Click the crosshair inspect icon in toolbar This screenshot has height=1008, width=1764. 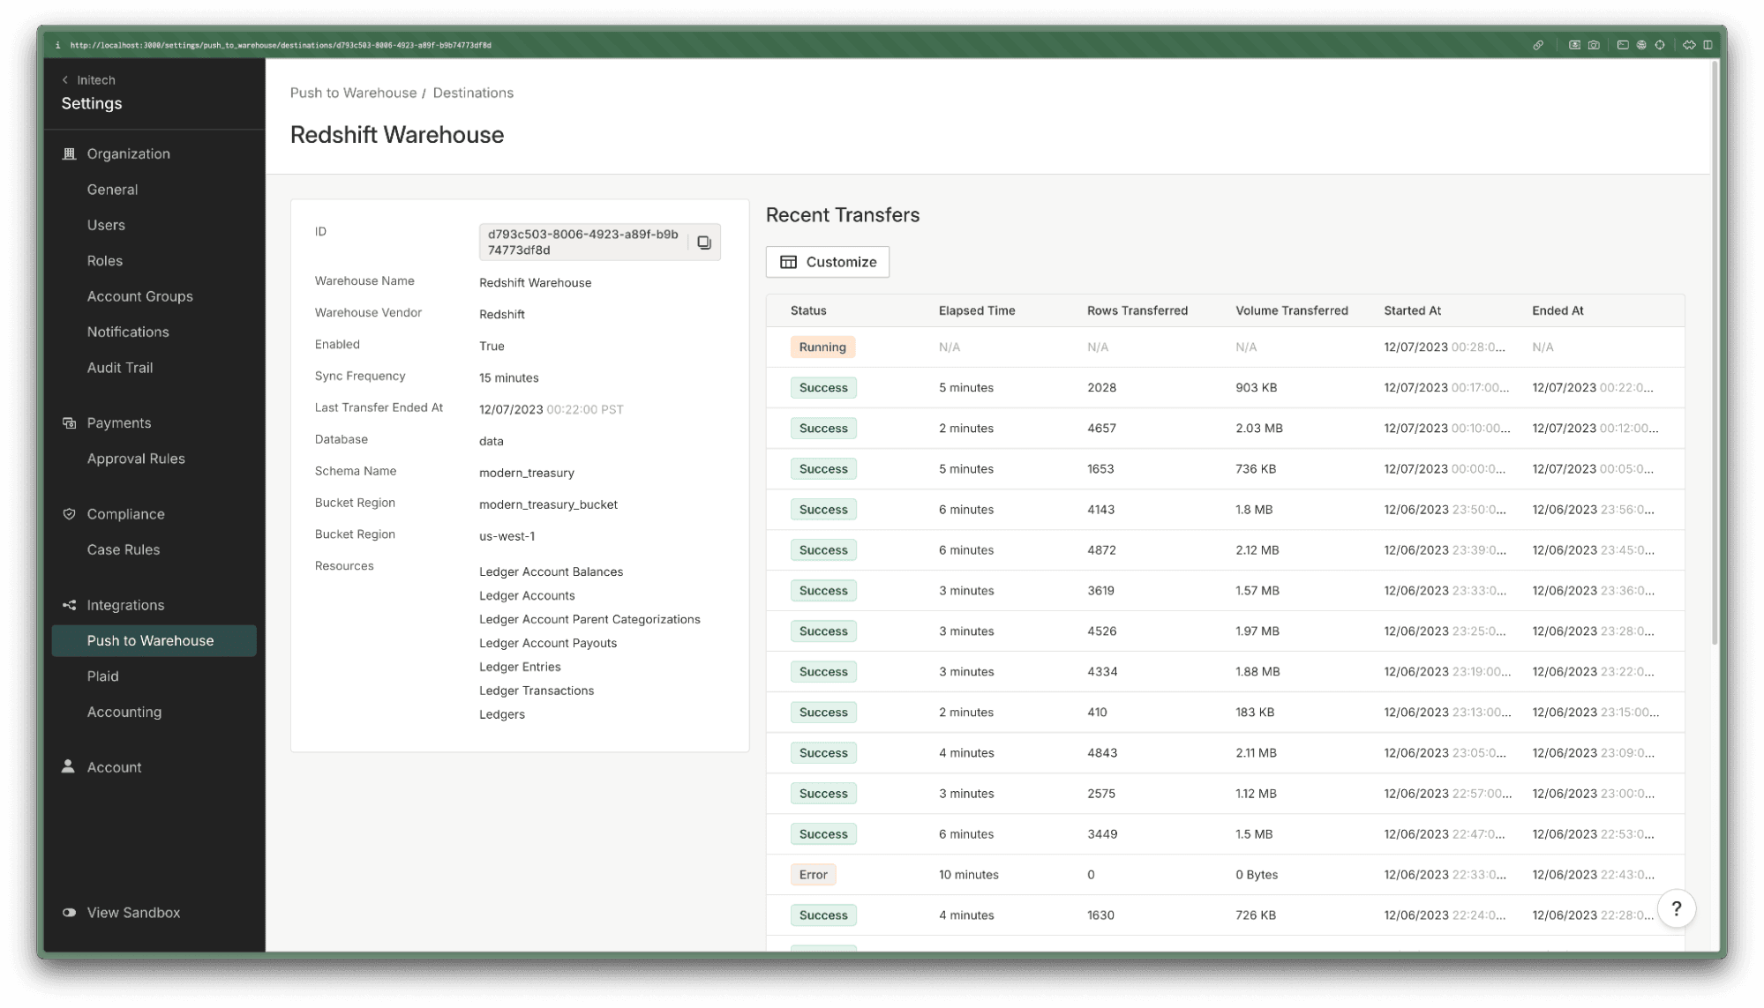[1660, 45]
